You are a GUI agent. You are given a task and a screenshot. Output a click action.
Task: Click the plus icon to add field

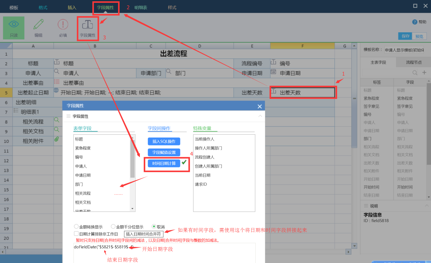tap(424, 73)
